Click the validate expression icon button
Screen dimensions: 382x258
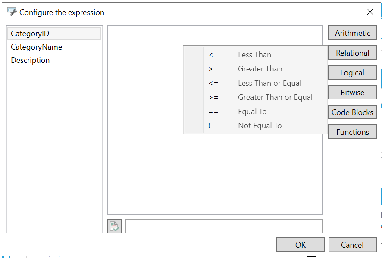pos(114,226)
